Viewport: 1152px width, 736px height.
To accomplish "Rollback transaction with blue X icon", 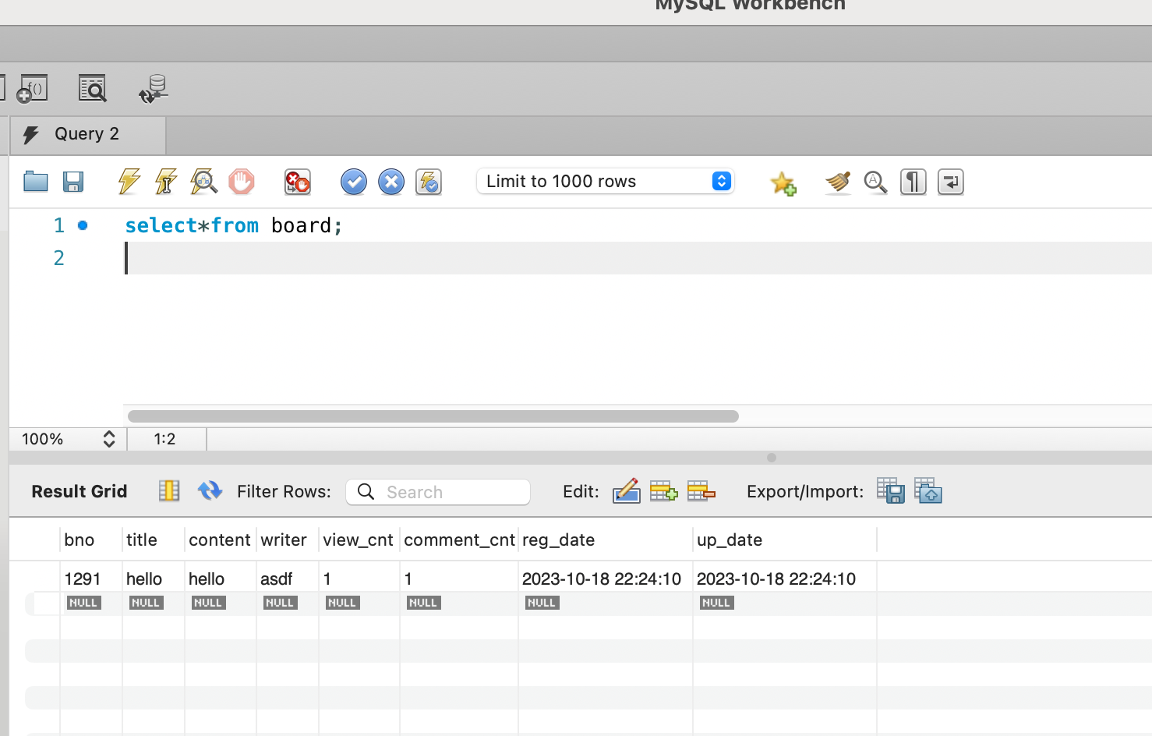I will (x=391, y=182).
